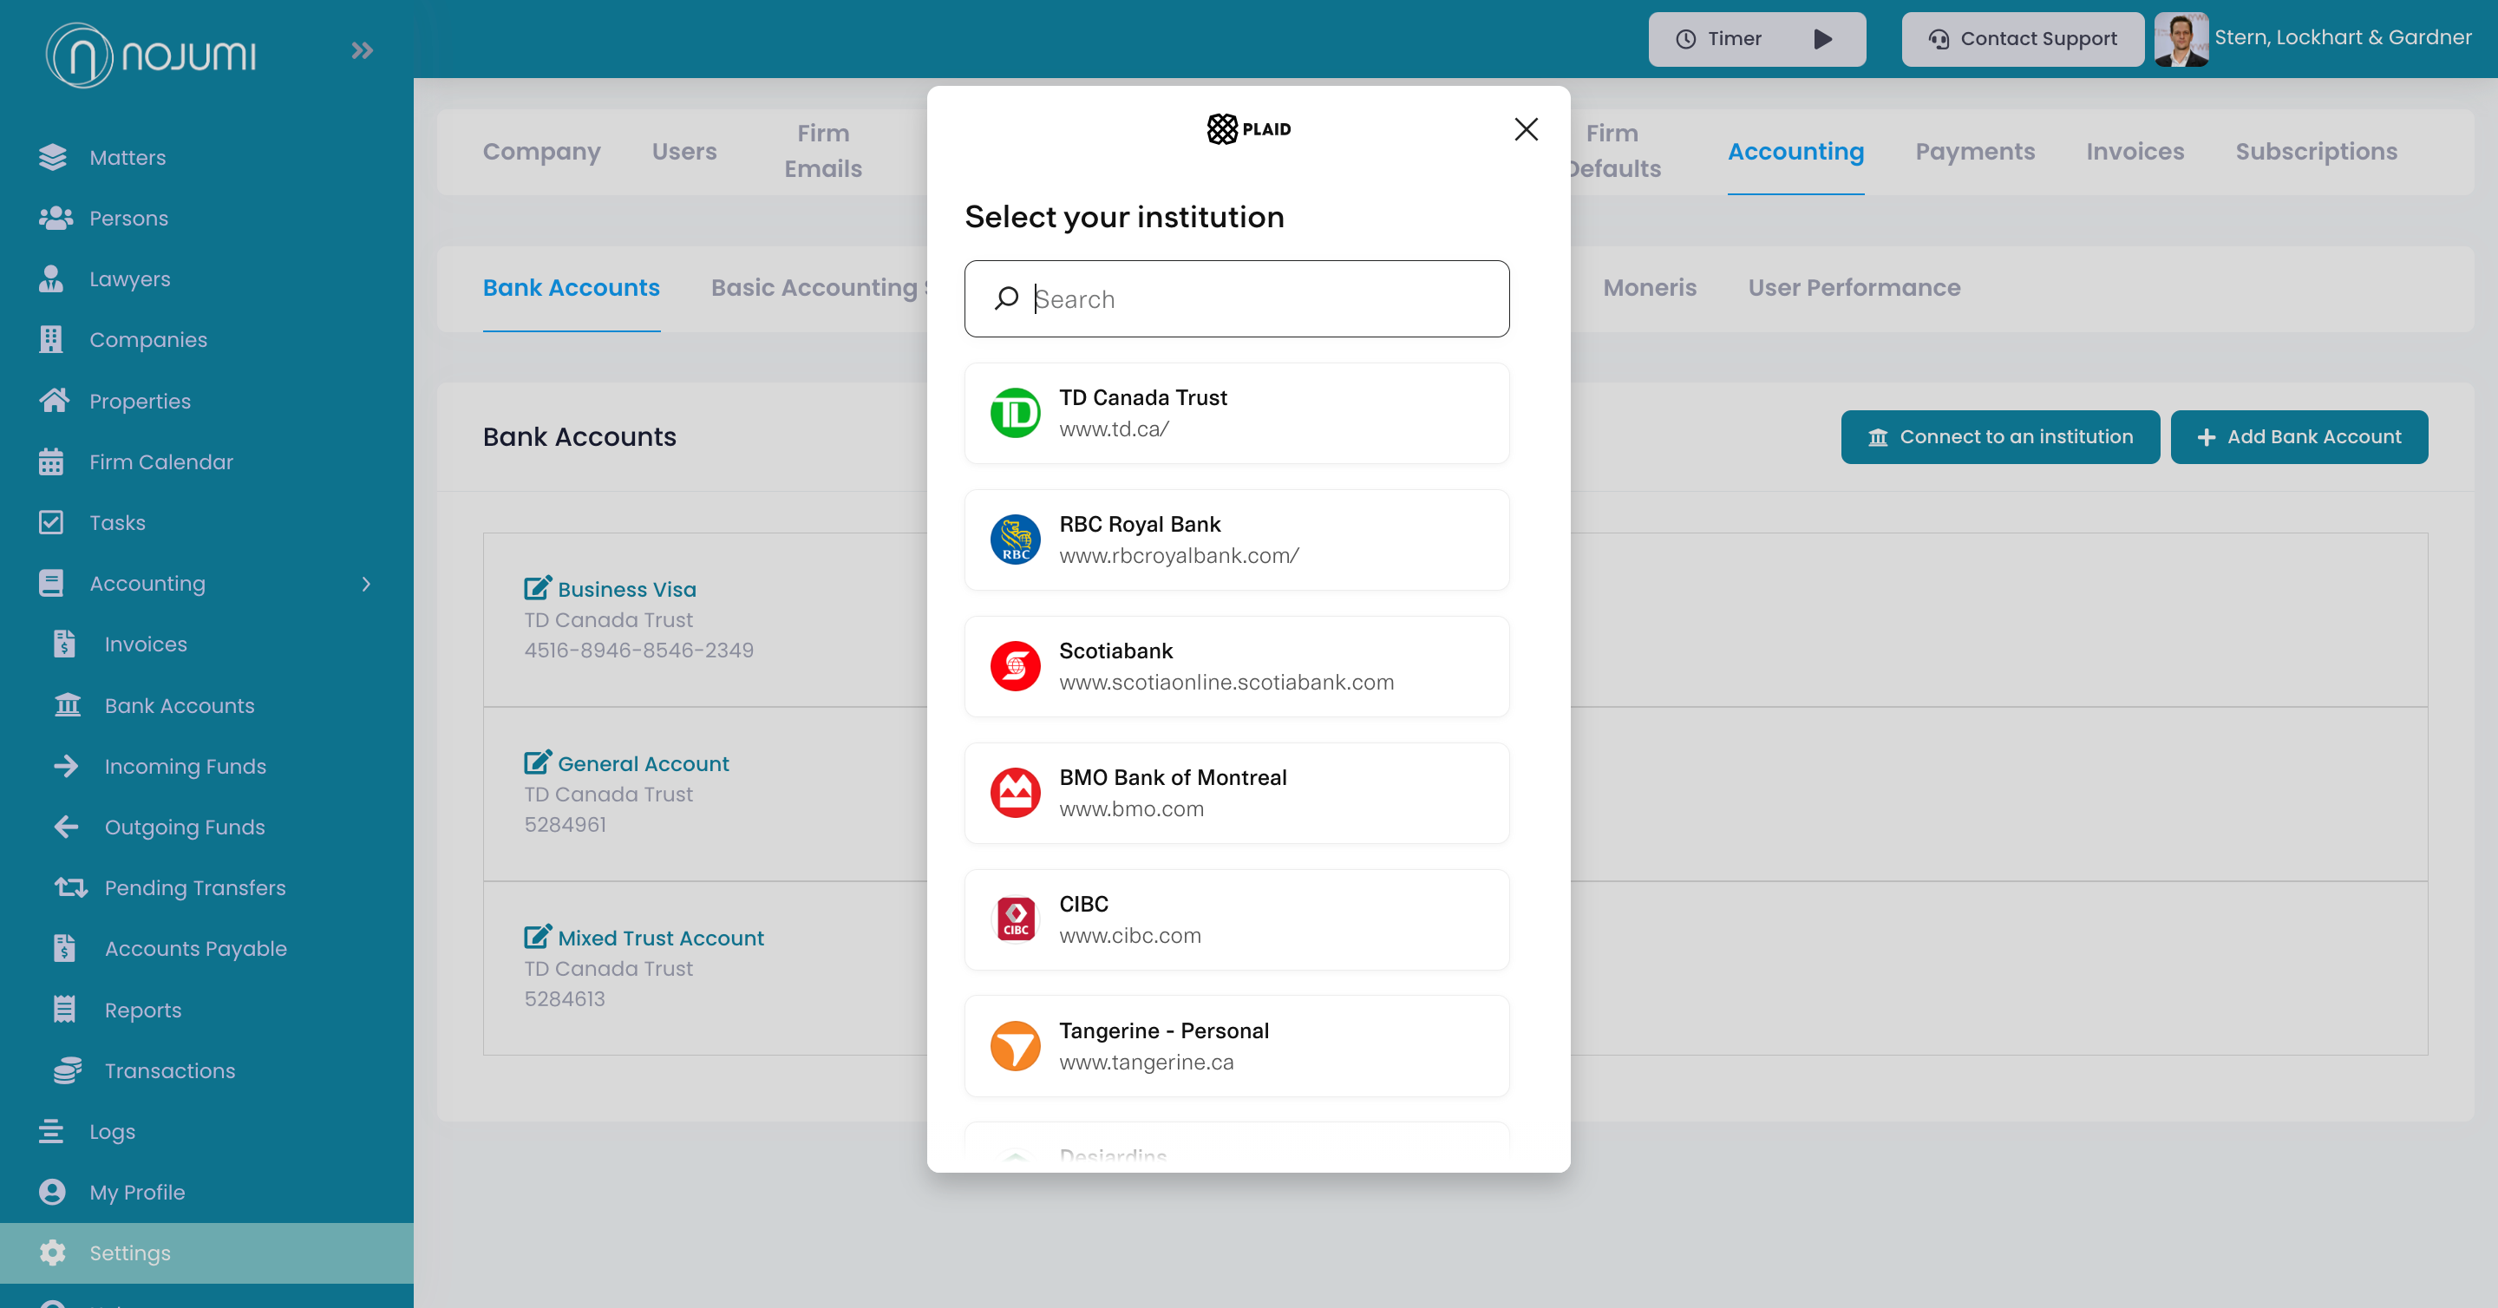Open Bank Accounts in sidebar menu

click(x=180, y=706)
